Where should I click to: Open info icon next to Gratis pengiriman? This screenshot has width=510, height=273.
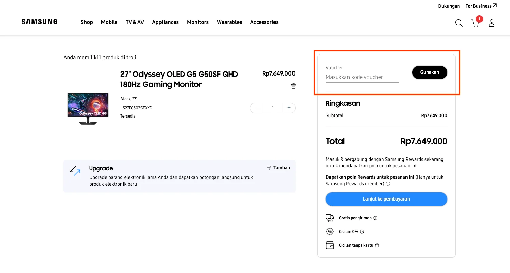click(375, 218)
